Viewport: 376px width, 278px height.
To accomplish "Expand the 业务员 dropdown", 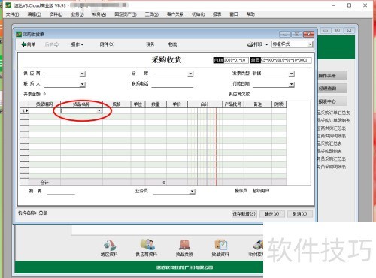I will (193, 192).
